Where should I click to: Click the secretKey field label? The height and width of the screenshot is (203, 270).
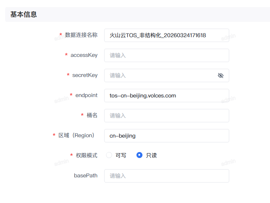85,75
